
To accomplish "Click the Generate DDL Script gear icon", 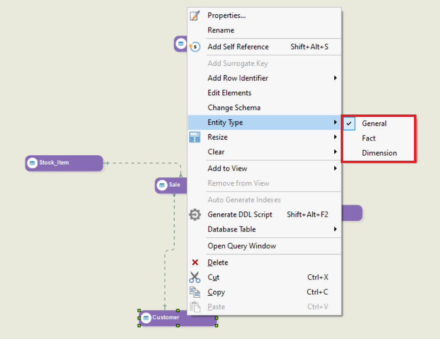I will click(195, 215).
